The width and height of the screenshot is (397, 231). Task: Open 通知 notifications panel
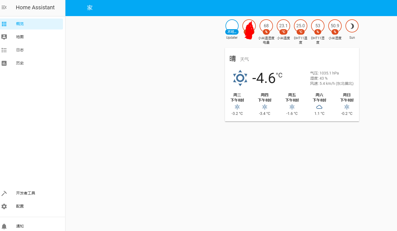[x=31, y=226]
